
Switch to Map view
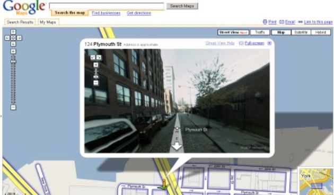pyautogui.click(x=281, y=32)
